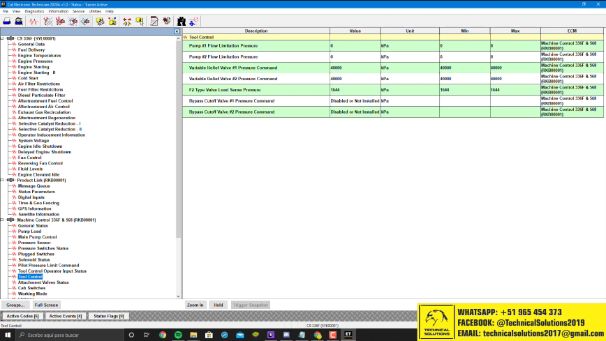Open the Utilities menu
The image size is (606, 341).
(x=95, y=11)
